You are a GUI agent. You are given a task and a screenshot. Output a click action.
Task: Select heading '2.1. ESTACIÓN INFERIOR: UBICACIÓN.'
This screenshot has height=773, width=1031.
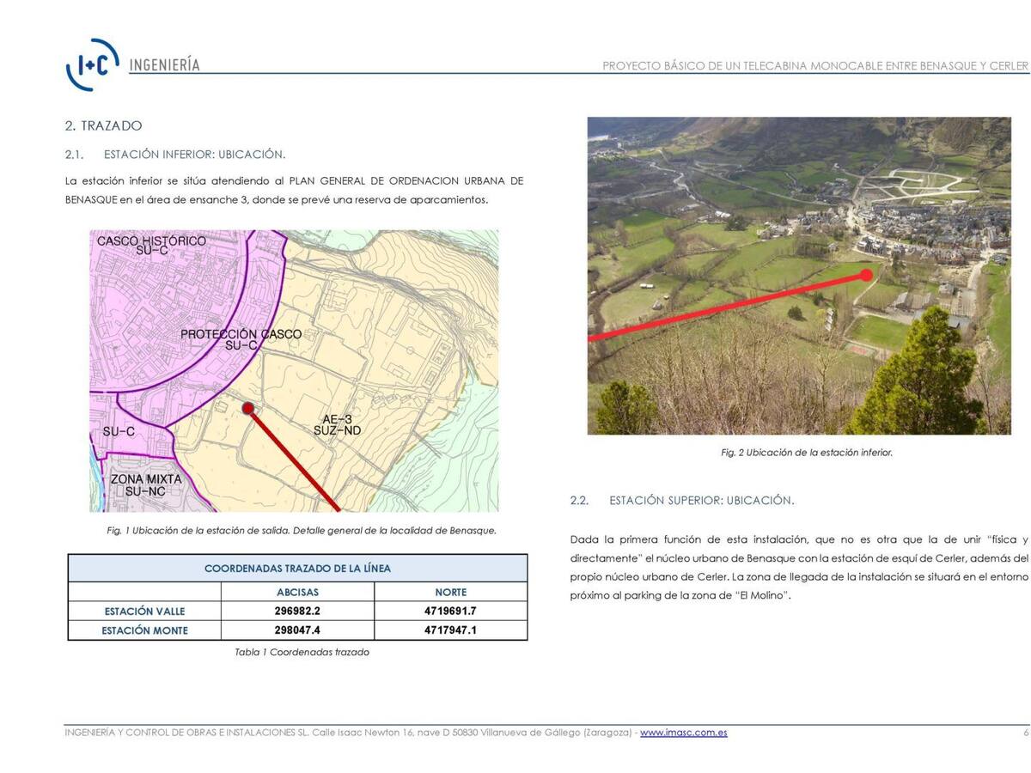point(175,155)
